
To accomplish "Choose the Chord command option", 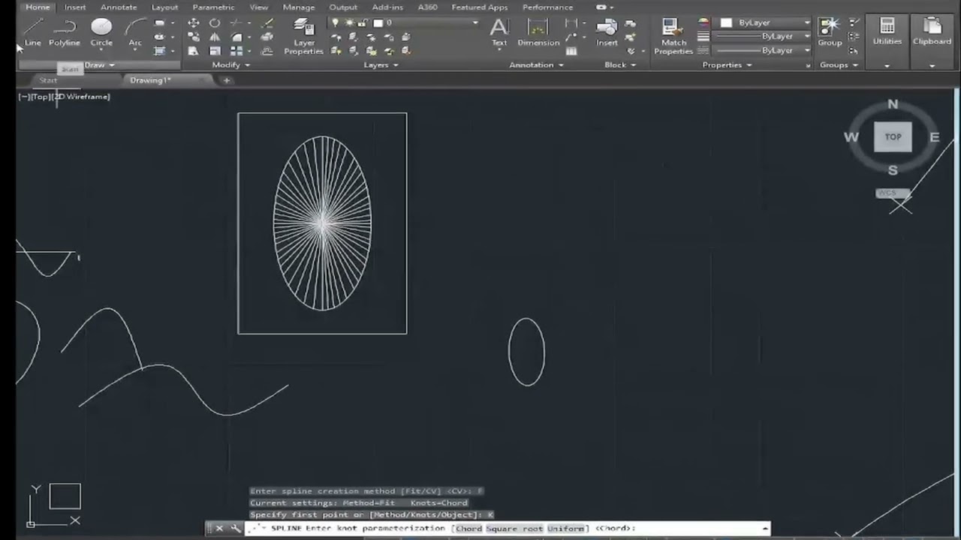I will click(x=468, y=529).
